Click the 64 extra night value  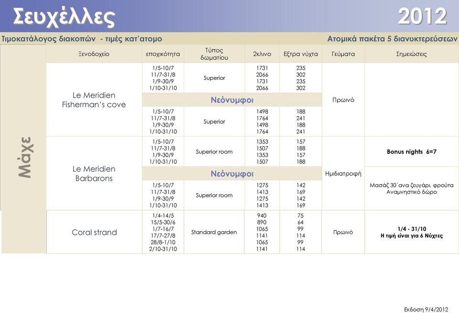300,222
